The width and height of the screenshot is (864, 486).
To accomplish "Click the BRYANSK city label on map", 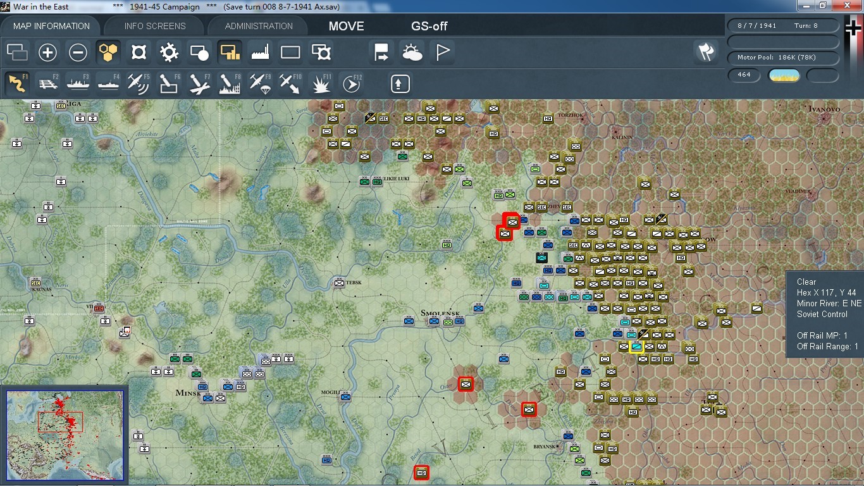I will 544,446.
